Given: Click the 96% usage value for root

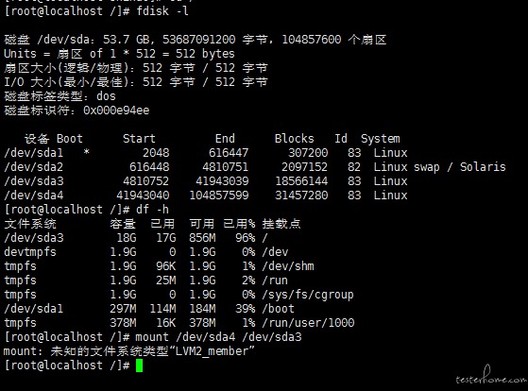Looking at the screenshot, I should (x=246, y=238).
